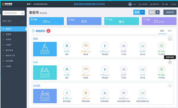Screen dimensions: 178x108
Task: Open the 纵摇 curve chart icon
Action: (x=170, y=62)
